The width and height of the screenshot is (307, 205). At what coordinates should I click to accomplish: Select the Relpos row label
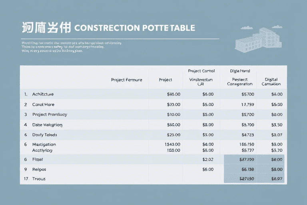[39, 169]
